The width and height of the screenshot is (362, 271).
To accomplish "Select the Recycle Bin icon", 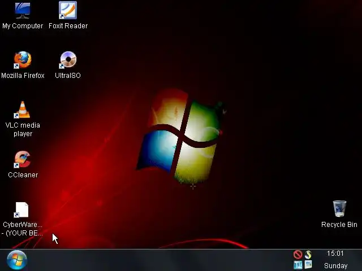I will click(x=339, y=209).
